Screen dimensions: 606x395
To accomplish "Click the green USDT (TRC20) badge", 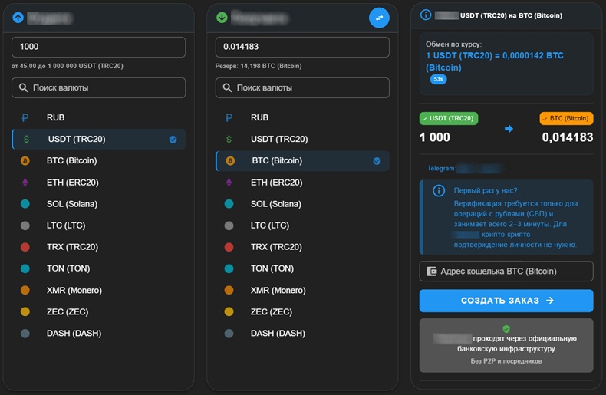I will point(449,119).
